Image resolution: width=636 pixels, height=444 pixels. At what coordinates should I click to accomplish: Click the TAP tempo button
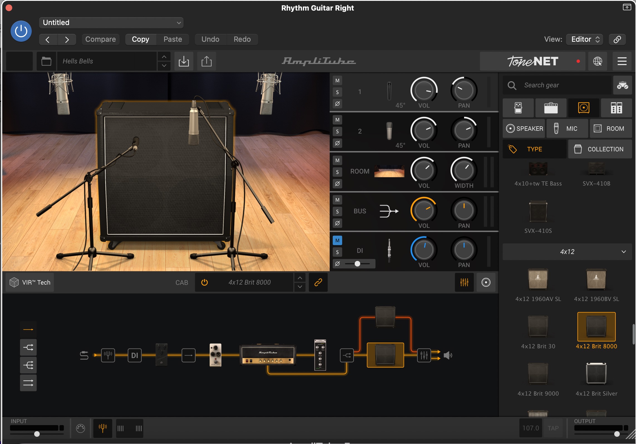click(x=553, y=428)
